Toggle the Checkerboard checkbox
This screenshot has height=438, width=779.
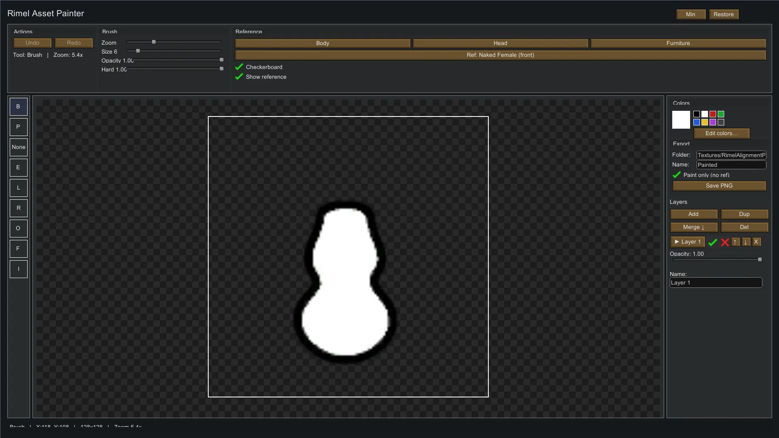coord(239,67)
